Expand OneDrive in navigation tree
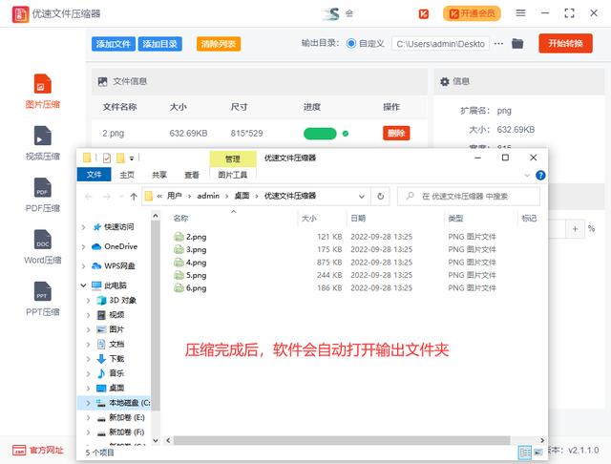This screenshot has height=464, width=611. [83, 246]
